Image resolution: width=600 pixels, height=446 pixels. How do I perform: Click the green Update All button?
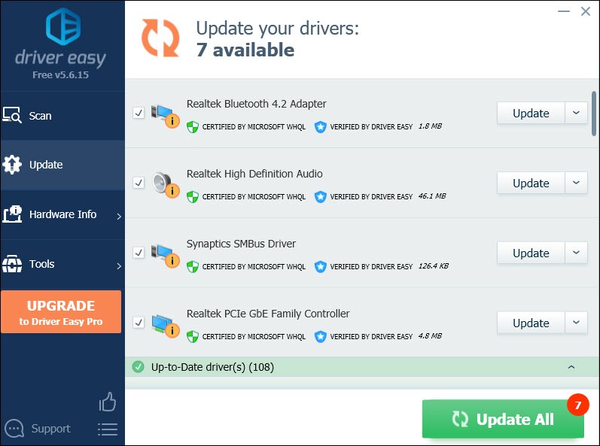503,419
